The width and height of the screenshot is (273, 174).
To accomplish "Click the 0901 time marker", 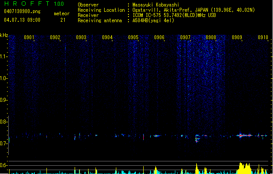I will 29,37.
